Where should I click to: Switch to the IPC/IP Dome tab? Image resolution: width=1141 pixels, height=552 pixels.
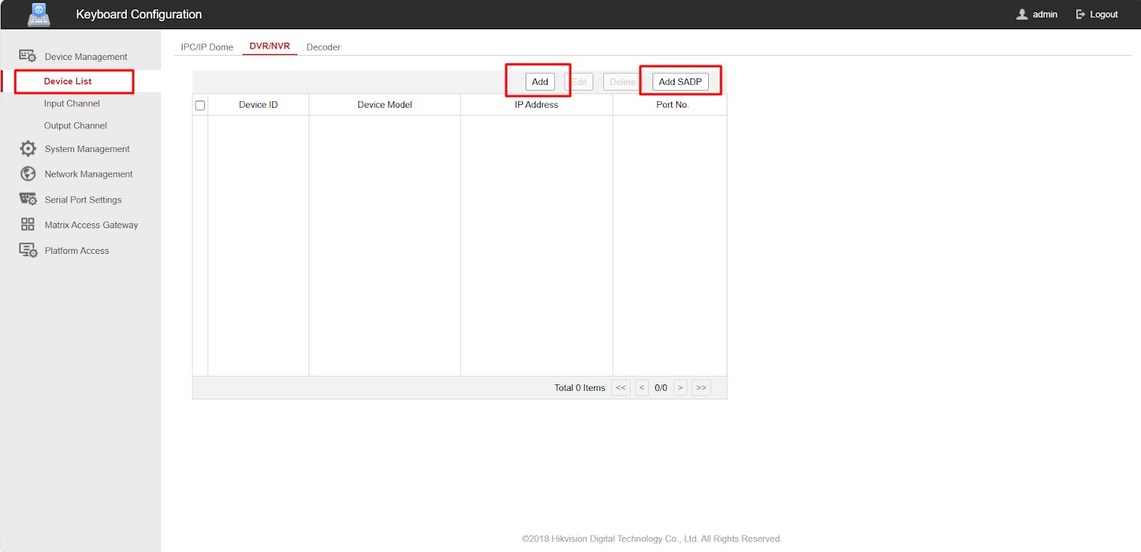click(207, 47)
